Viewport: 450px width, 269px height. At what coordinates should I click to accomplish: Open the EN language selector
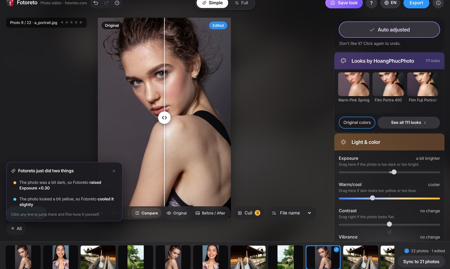[390, 3]
